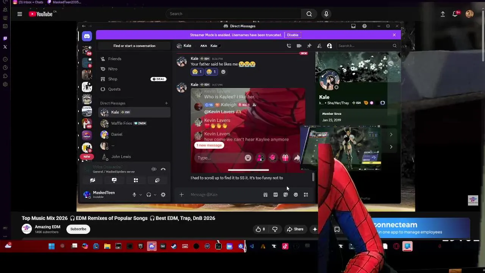
Task: Dismiss the Streamer Mode banner
Action: [394, 35]
